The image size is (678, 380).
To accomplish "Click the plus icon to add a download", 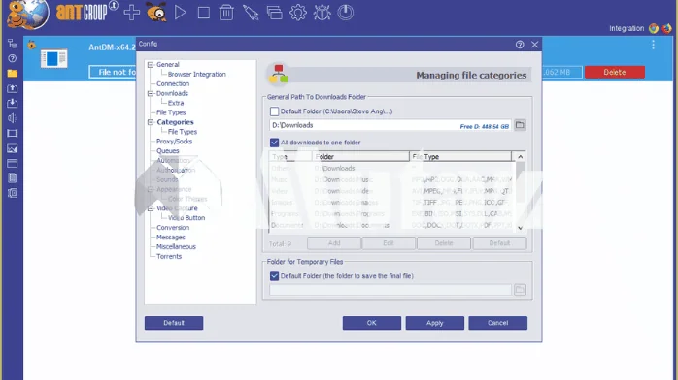I will coord(131,13).
